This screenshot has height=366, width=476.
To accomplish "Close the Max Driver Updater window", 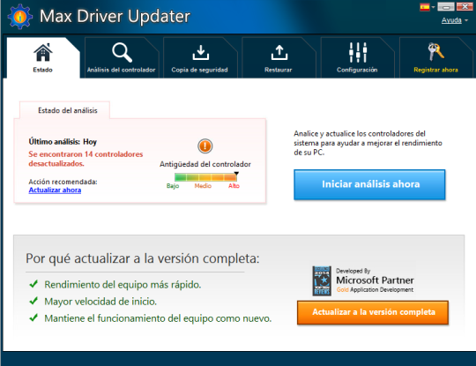I will 465,7.
